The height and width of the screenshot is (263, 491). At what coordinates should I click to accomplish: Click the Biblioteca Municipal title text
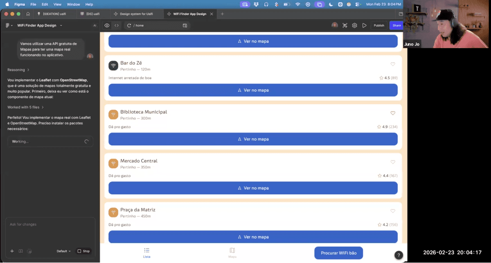pyautogui.click(x=144, y=112)
